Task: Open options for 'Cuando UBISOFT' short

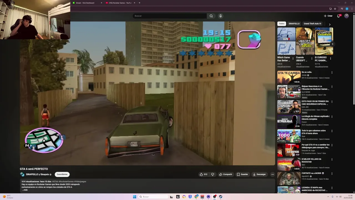Action: click(x=312, y=59)
